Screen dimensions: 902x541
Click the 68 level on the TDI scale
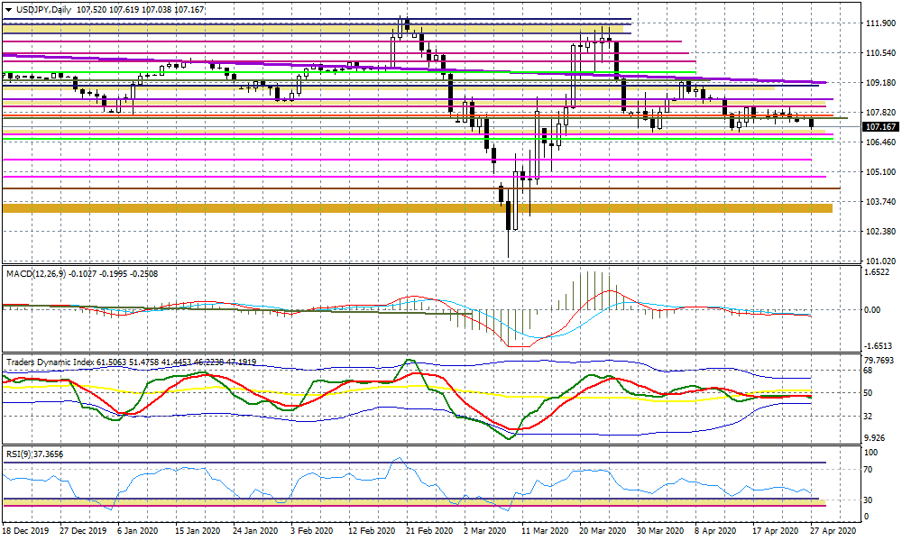pos(869,371)
